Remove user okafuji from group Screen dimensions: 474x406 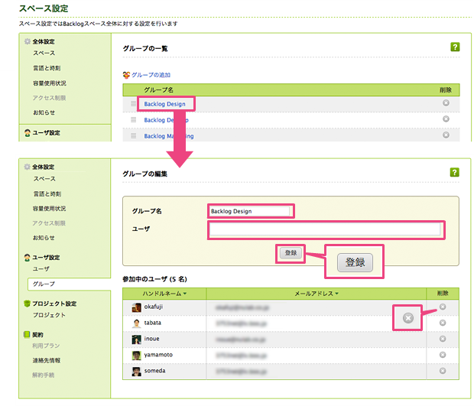[x=443, y=307]
